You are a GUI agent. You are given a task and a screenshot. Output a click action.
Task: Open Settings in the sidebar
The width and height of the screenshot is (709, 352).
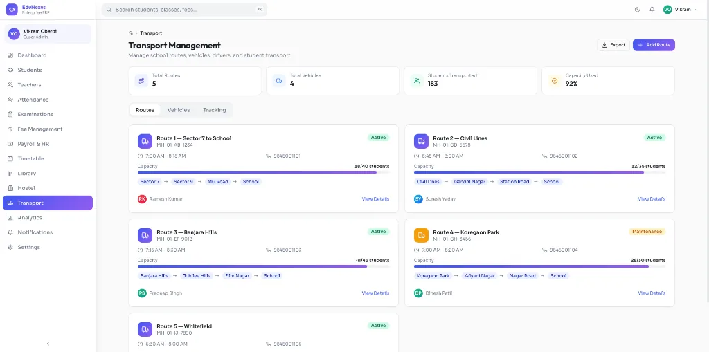pos(48,247)
